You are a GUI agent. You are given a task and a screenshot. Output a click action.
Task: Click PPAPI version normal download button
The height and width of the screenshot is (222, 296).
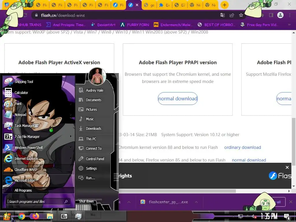tap(178, 99)
